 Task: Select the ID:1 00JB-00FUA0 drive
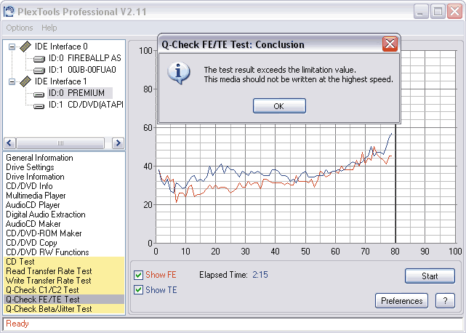click(x=82, y=70)
